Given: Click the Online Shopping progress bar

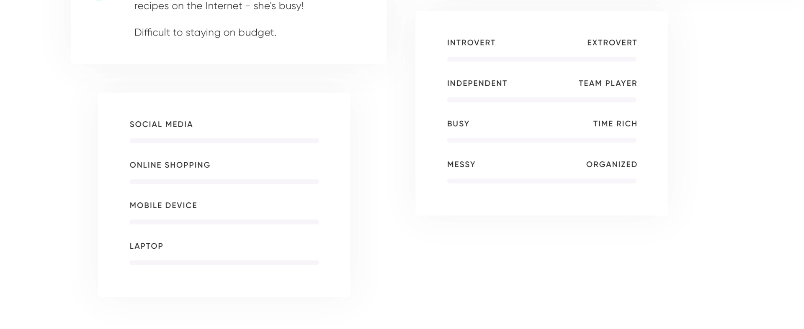Looking at the screenshot, I should [x=224, y=181].
